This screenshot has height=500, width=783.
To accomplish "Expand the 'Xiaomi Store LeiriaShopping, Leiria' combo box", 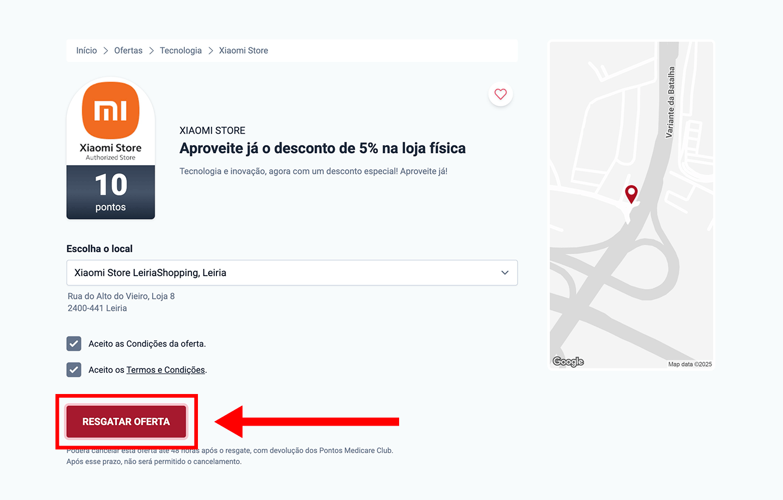I will point(292,272).
